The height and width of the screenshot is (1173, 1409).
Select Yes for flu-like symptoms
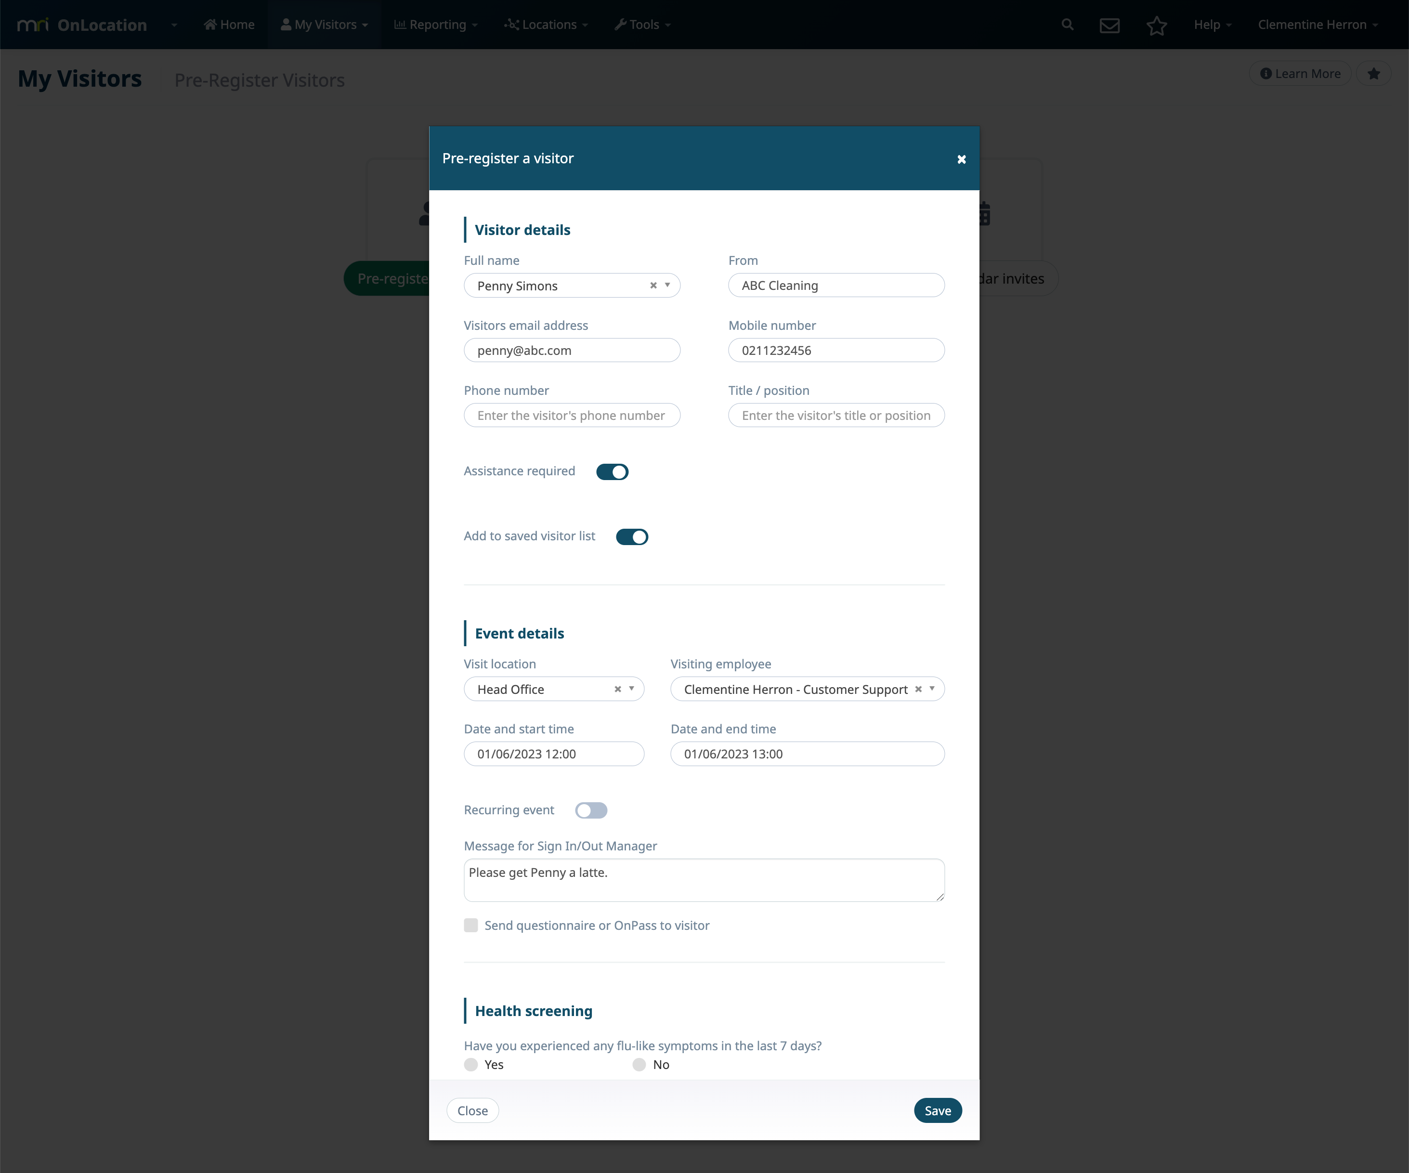(x=471, y=1065)
